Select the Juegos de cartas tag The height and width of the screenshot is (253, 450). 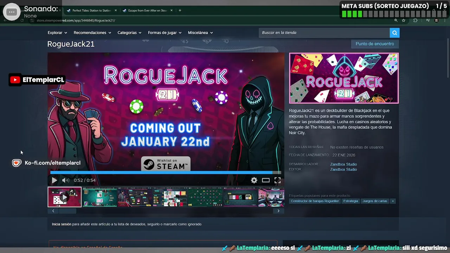(x=375, y=201)
